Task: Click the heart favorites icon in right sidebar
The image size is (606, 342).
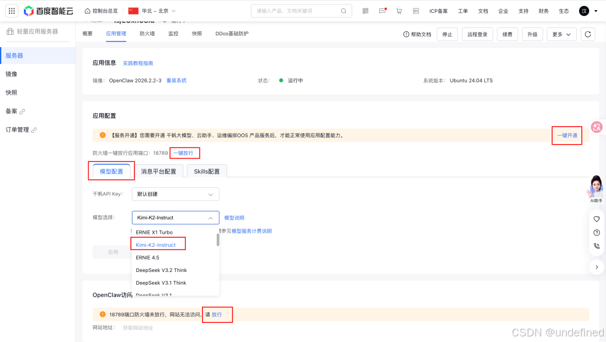Action: pos(596,219)
